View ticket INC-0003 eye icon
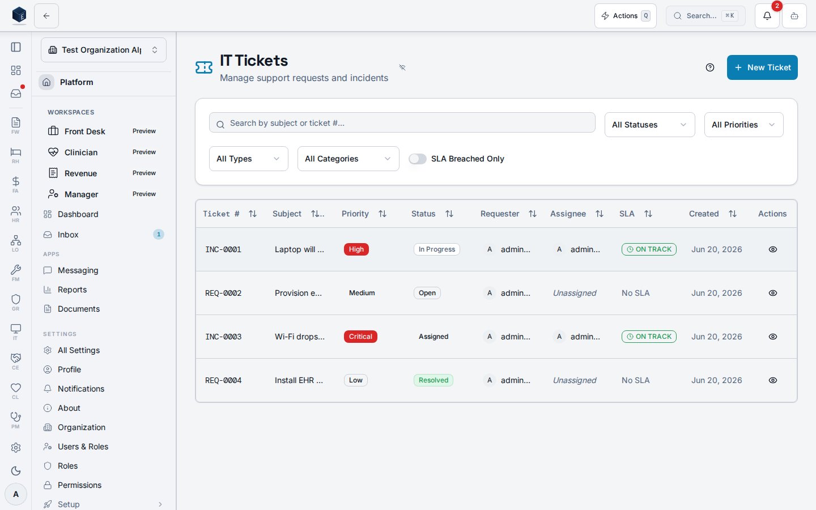This screenshot has height=510, width=816. click(773, 337)
